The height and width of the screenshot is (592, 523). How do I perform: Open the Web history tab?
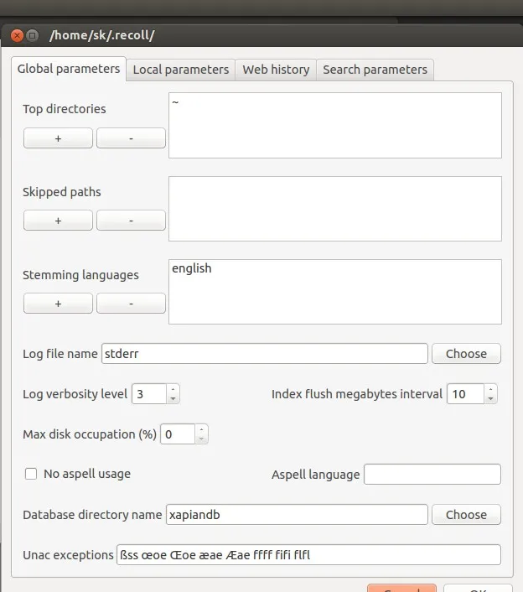(276, 70)
